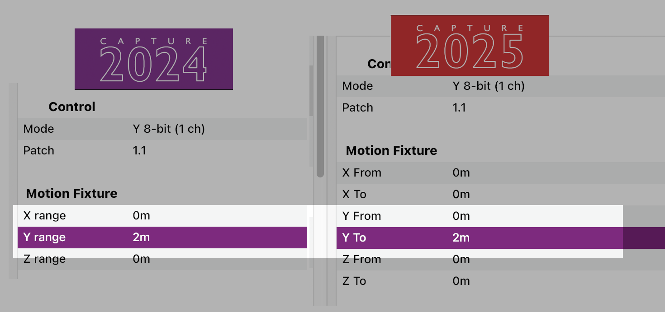Click the X range value field
The height and width of the screenshot is (312, 665).
141,216
